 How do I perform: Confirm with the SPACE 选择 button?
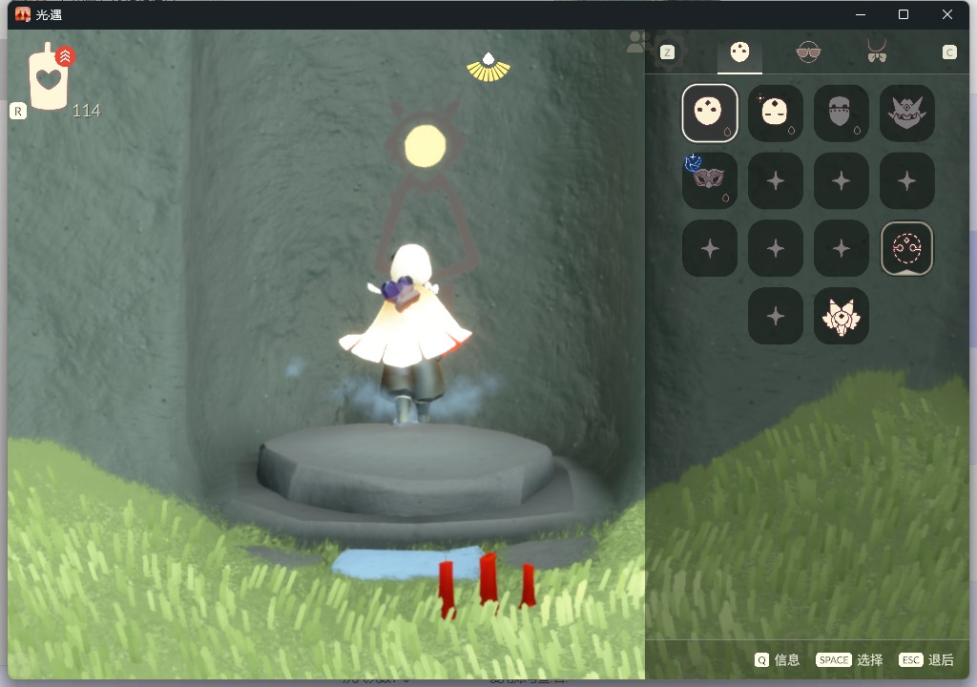849,660
